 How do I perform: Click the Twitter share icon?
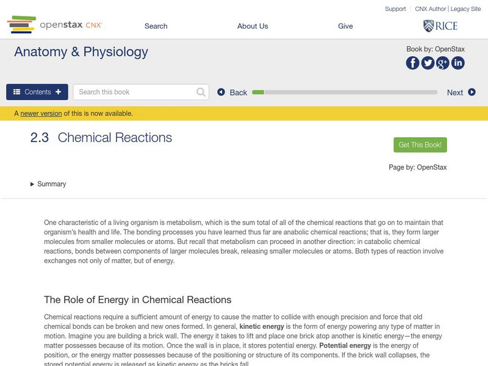[428, 63]
